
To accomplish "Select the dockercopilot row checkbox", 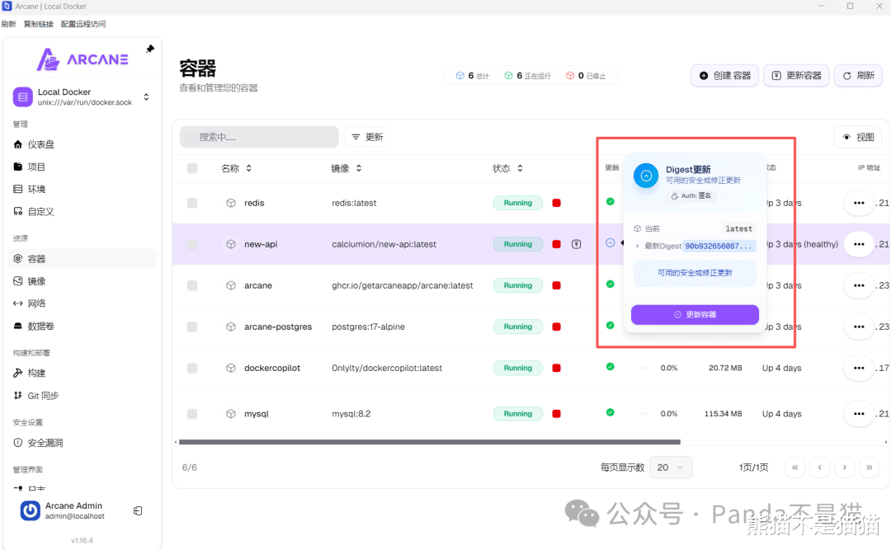I will click(192, 369).
